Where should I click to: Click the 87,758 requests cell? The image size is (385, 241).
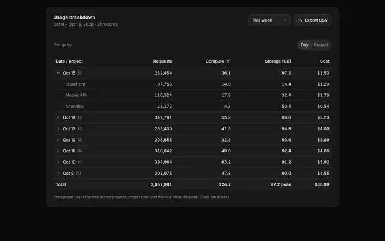pos(164,84)
